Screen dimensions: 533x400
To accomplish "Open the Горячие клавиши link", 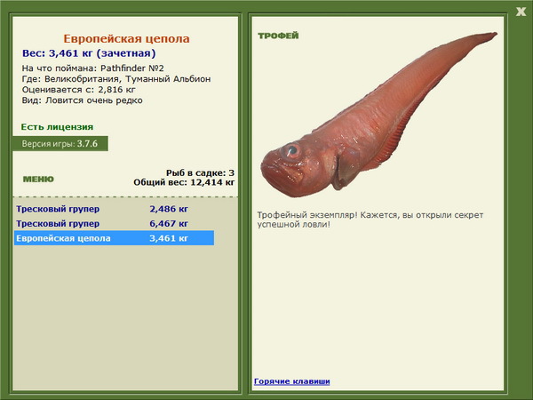I will coord(292,381).
